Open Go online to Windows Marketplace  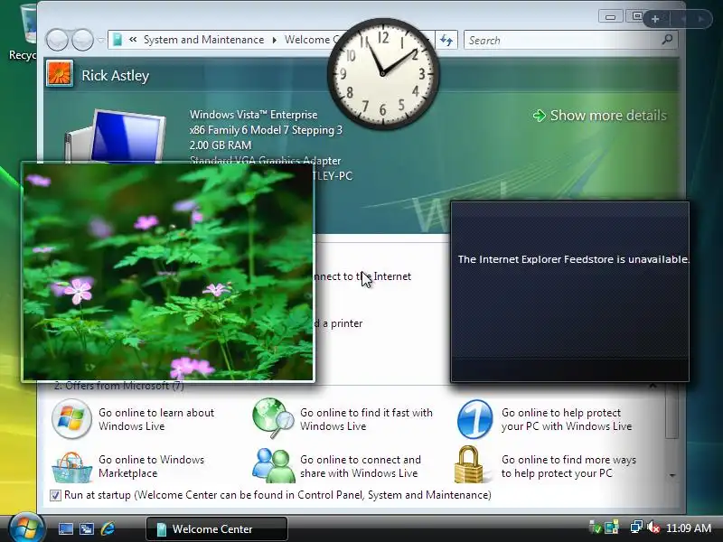[x=151, y=466]
